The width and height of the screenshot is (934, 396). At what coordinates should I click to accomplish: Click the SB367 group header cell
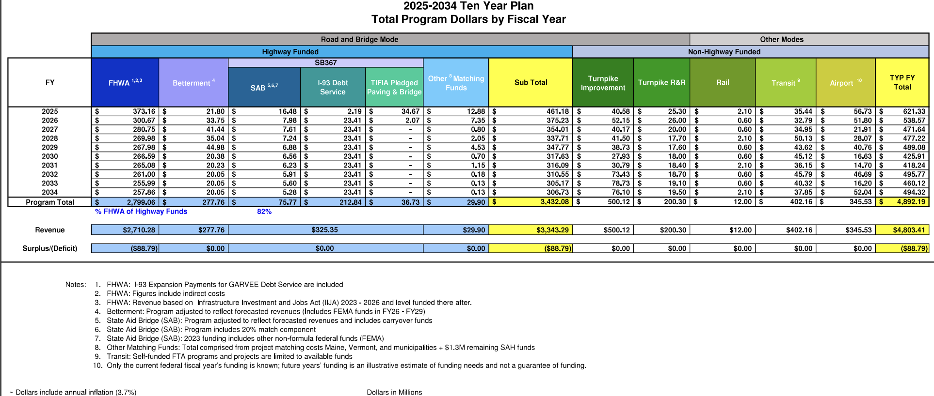(325, 62)
